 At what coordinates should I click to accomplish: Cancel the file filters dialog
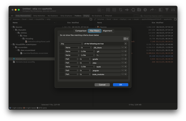(102, 85)
